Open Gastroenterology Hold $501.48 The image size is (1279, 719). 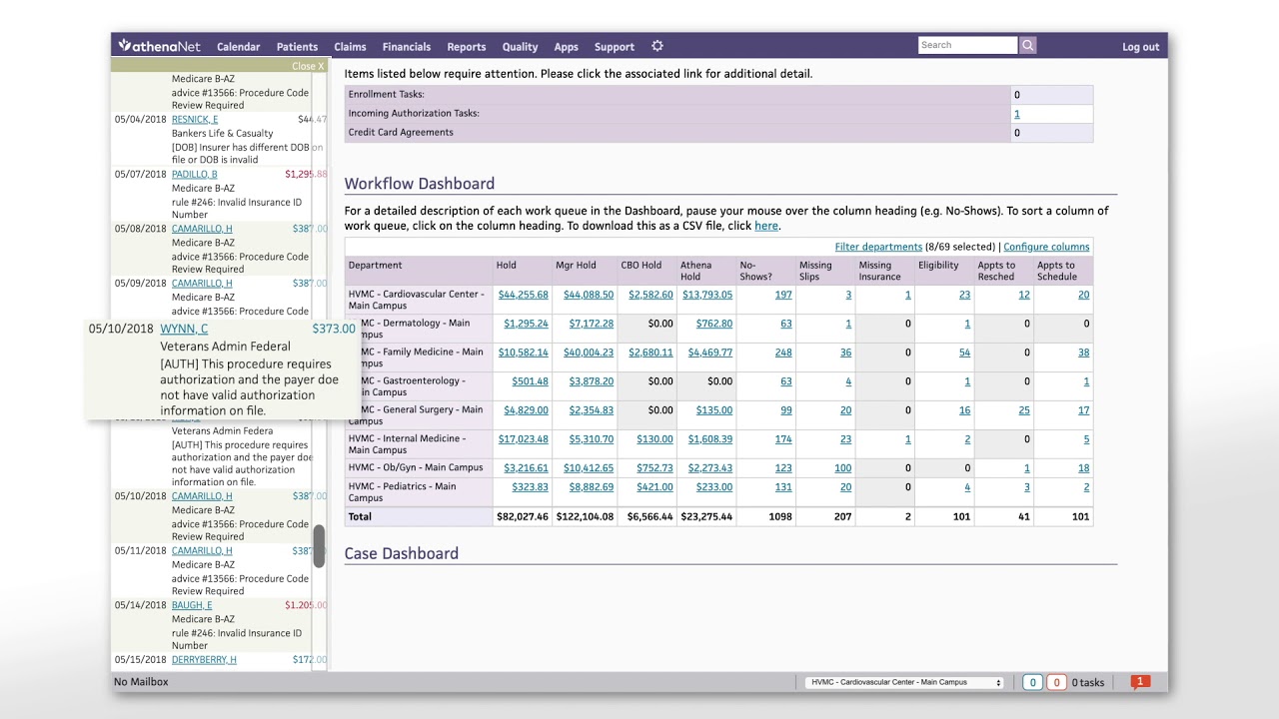click(x=531, y=381)
